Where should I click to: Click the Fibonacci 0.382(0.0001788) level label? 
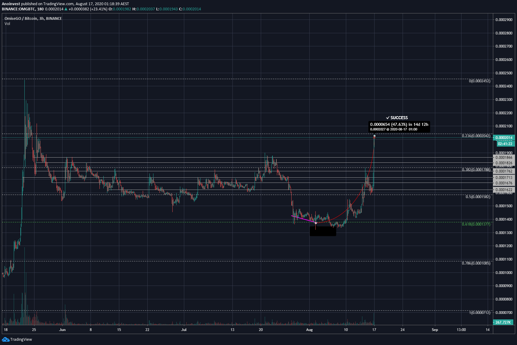476,170
